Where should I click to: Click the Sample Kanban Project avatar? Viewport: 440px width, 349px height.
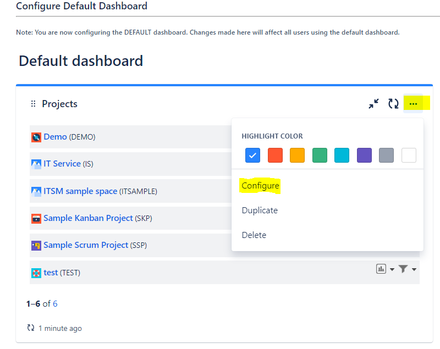point(36,218)
